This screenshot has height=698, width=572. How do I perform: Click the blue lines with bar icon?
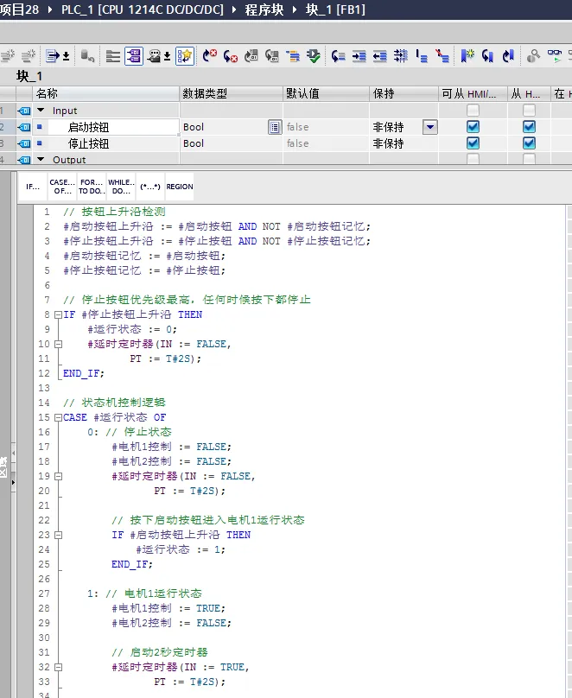422,56
